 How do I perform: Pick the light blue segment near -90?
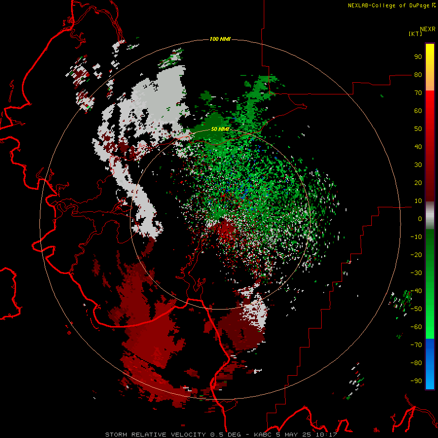(x=430, y=381)
